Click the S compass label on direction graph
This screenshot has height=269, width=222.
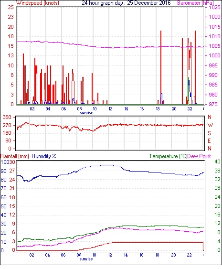[x=209, y=133]
